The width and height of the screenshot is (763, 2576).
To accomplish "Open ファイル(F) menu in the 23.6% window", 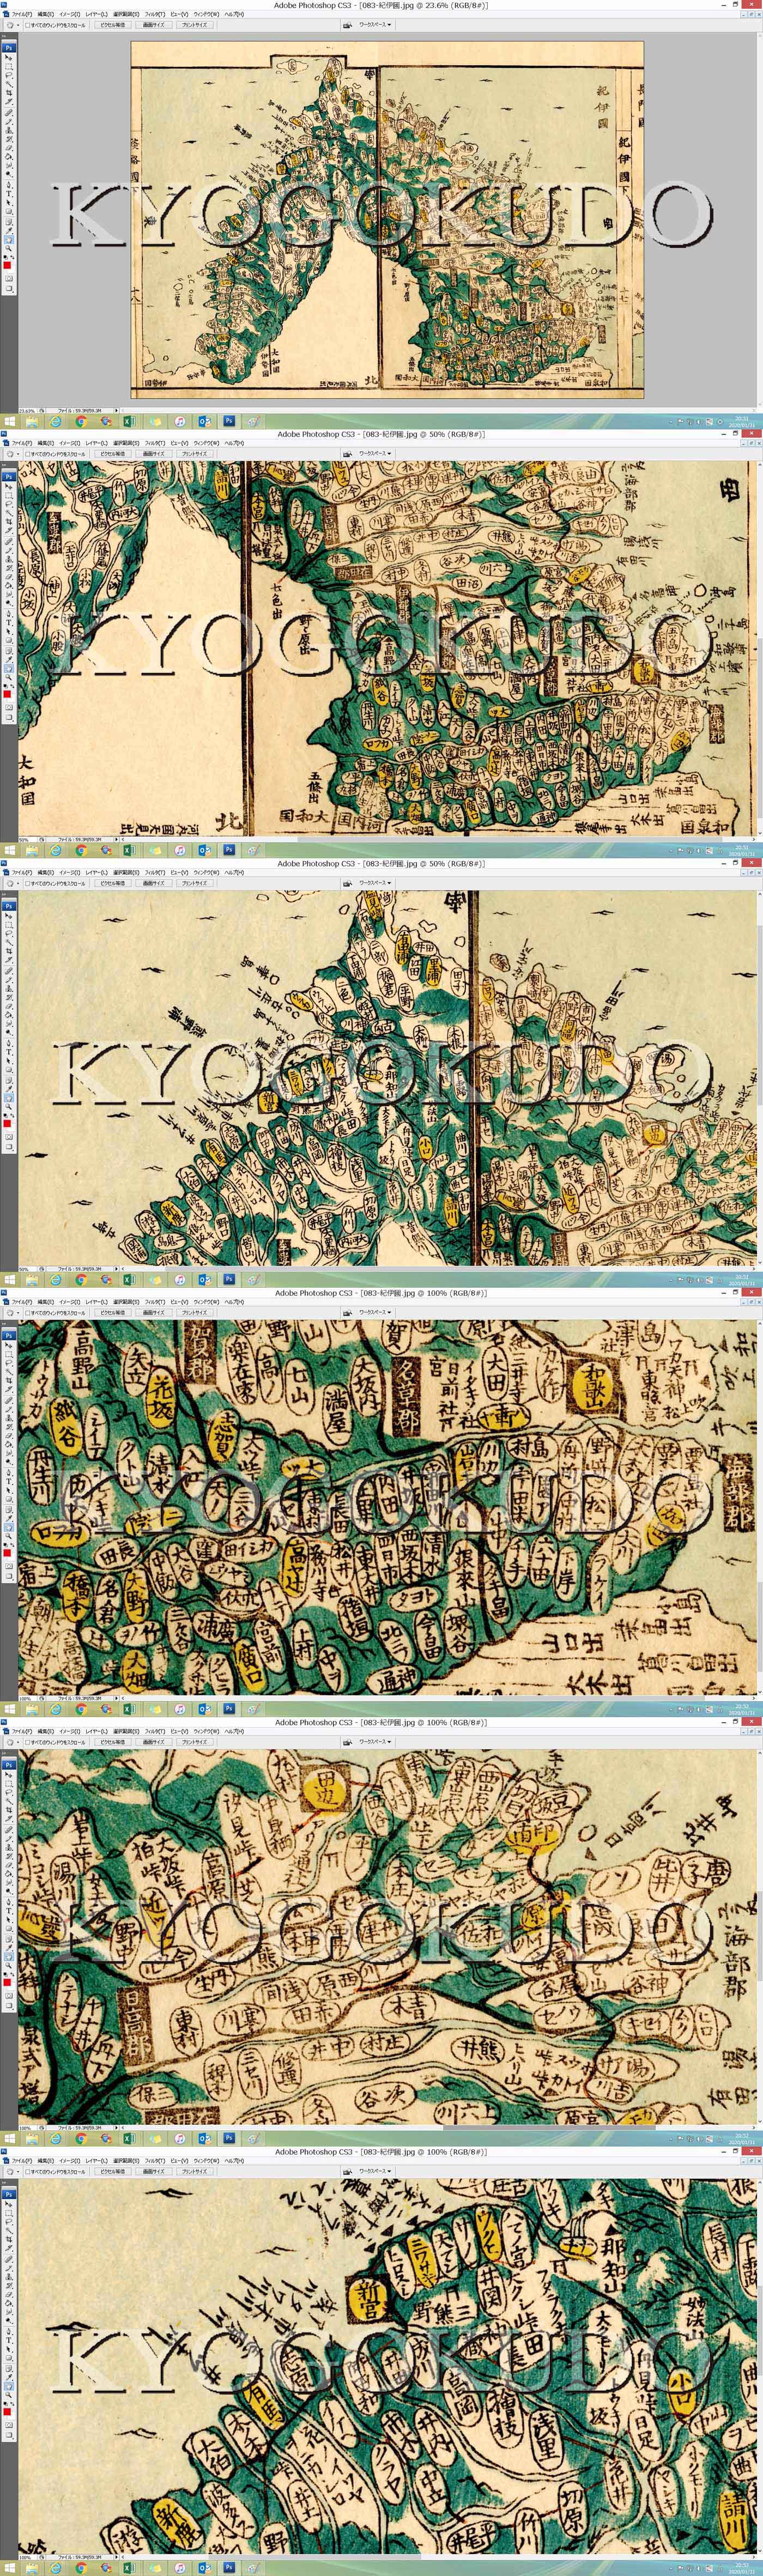I will 21,14.
